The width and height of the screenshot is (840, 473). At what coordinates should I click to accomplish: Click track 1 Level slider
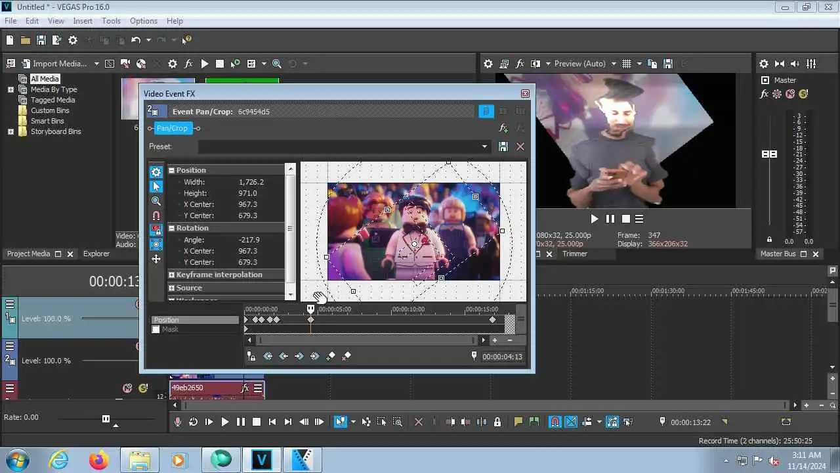click(x=110, y=319)
